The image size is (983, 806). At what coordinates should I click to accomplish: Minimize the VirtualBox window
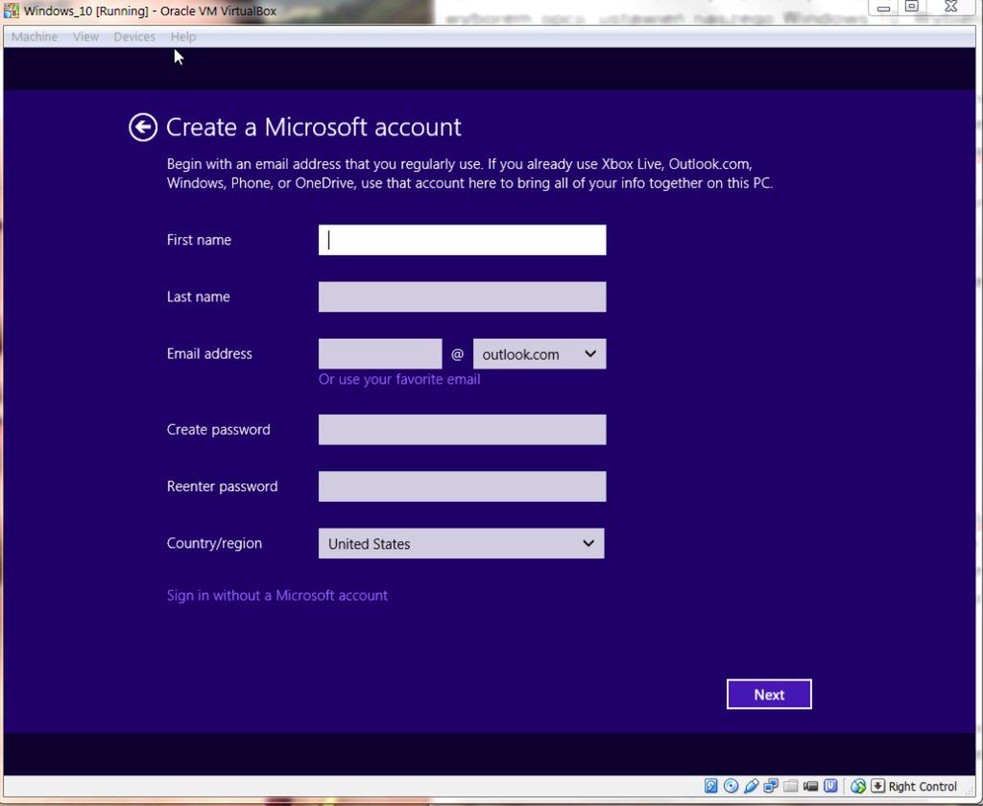[x=883, y=8]
